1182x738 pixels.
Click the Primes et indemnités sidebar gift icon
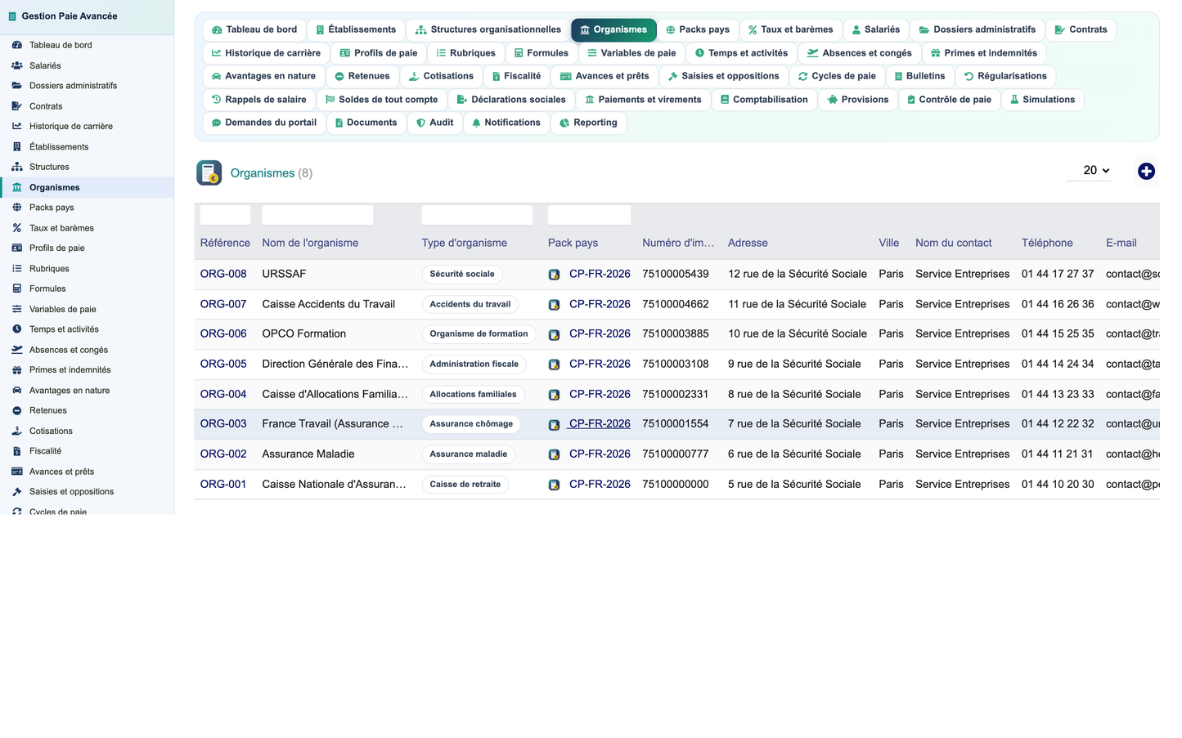coord(16,369)
